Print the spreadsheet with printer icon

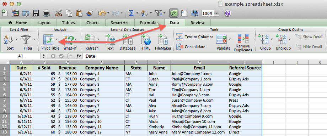pos(46,13)
